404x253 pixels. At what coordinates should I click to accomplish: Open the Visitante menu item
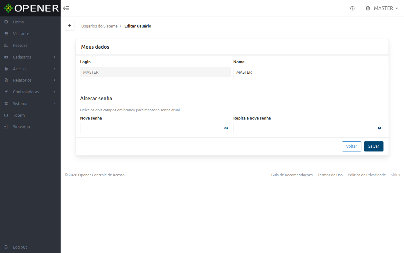(30, 34)
